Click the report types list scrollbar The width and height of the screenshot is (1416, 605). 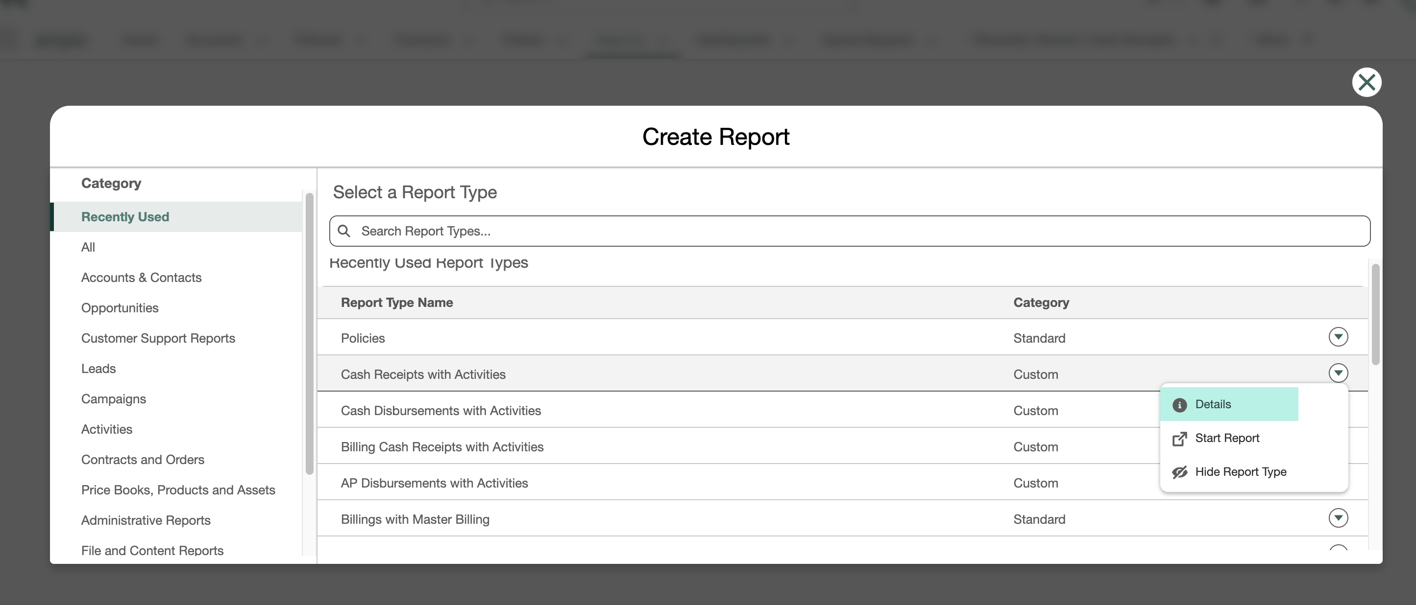click(1375, 315)
